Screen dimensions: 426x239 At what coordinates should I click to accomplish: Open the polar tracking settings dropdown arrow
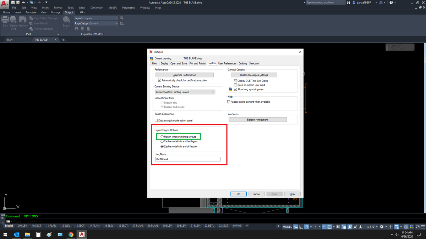point(311,227)
